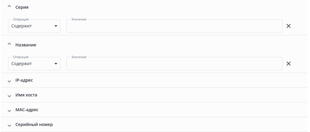Screen dimensions: 310x132
Task: Clear the Название filter with the X icon
Action: tap(289, 64)
